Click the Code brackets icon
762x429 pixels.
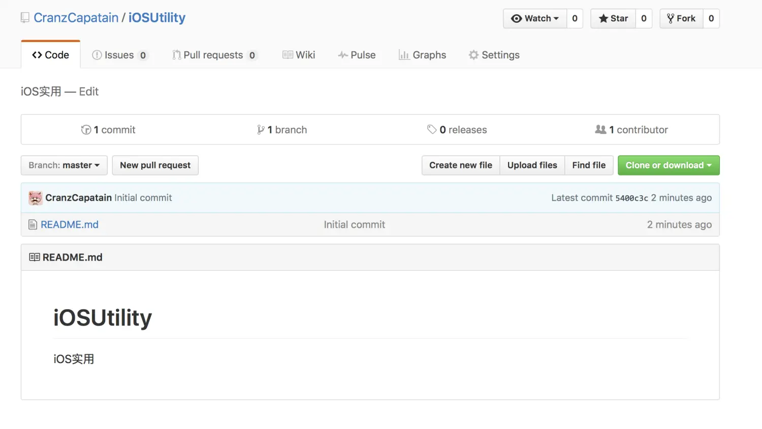[37, 55]
